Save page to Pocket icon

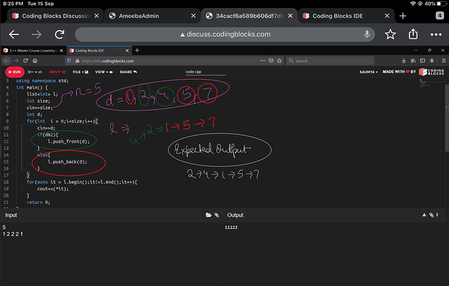click(x=271, y=60)
